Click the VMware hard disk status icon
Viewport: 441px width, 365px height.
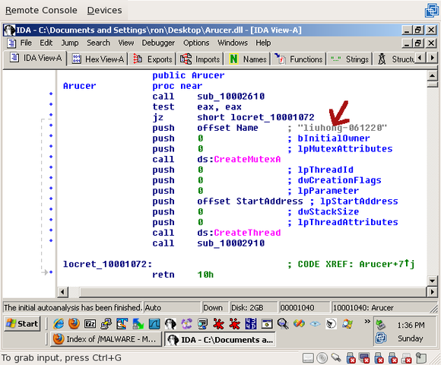(x=308, y=358)
